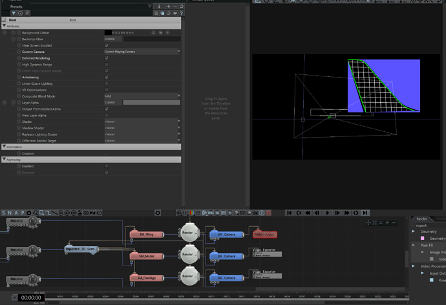This screenshot has height=305, width=446.
Task: Click the save preset down-arrow button
Action: [x=159, y=6]
